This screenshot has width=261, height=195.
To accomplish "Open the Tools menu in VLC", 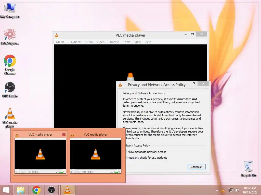I will click(126, 42).
